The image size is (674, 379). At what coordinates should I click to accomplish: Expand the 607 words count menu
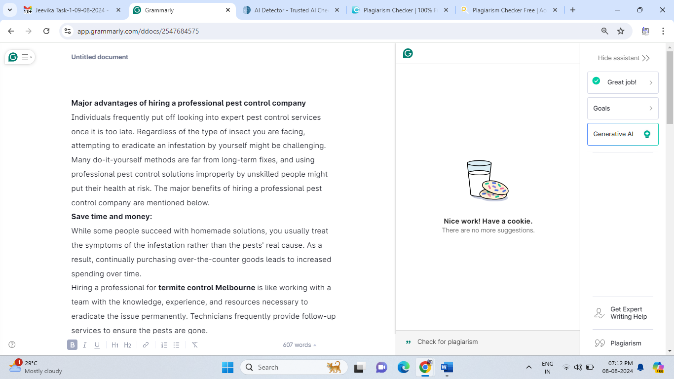pos(300,345)
